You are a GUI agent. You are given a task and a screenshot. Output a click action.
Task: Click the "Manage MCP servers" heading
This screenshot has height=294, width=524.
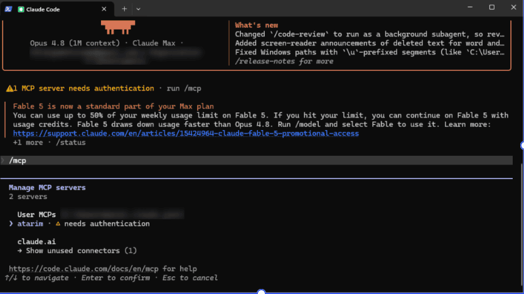pos(47,188)
